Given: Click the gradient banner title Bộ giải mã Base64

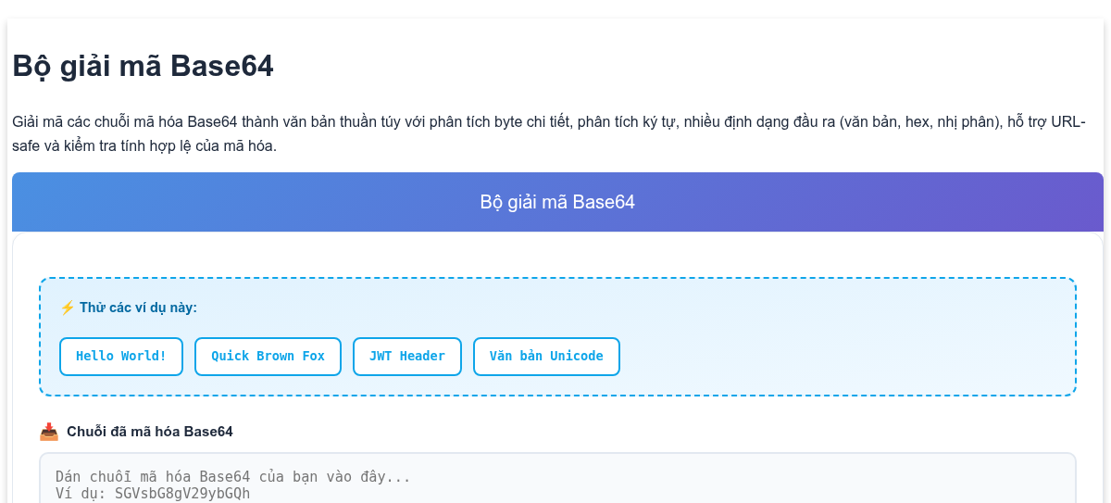Looking at the screenshot, I should (x=557, y=202).
